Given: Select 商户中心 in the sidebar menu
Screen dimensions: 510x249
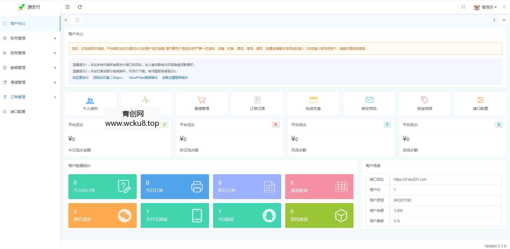Looking at the screenshot, I should (18, 24).
